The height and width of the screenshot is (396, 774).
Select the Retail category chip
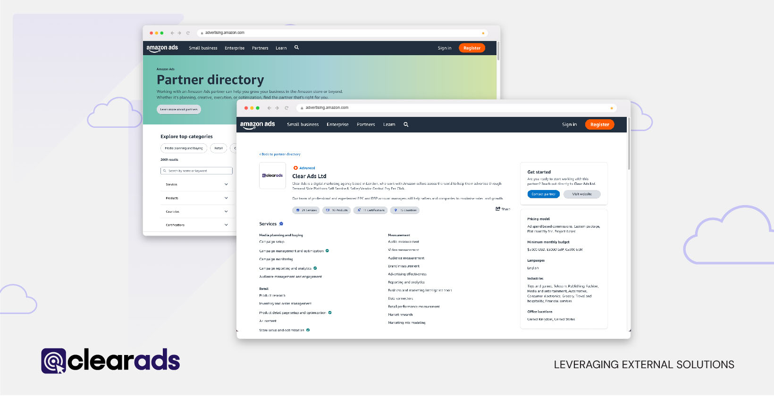219,148
